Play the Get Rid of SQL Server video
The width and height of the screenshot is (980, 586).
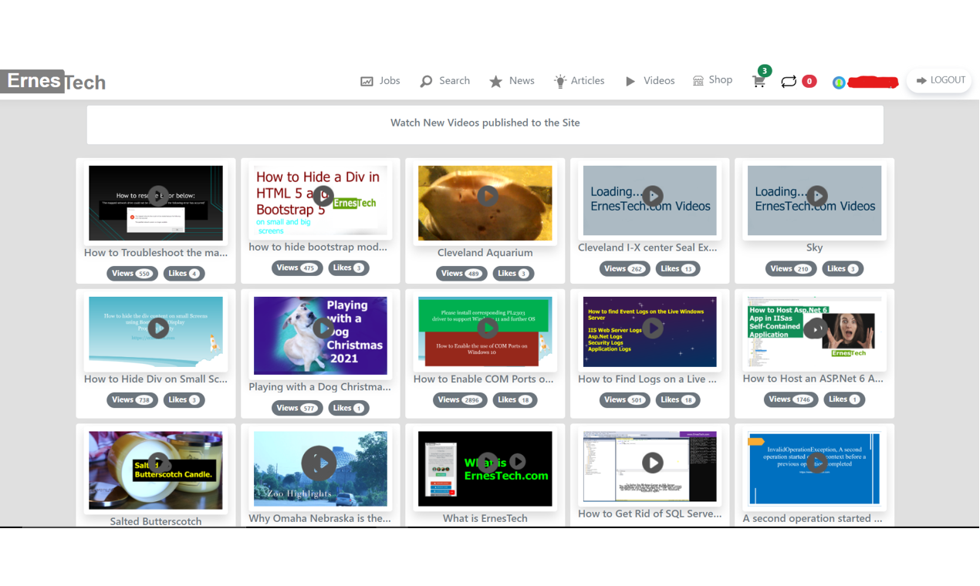[x=652, y=463]
